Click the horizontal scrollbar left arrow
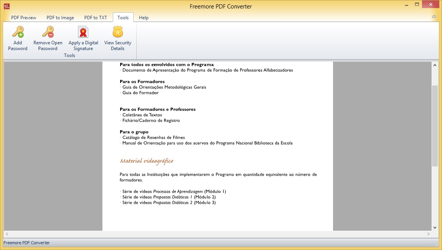 [7, 234]
